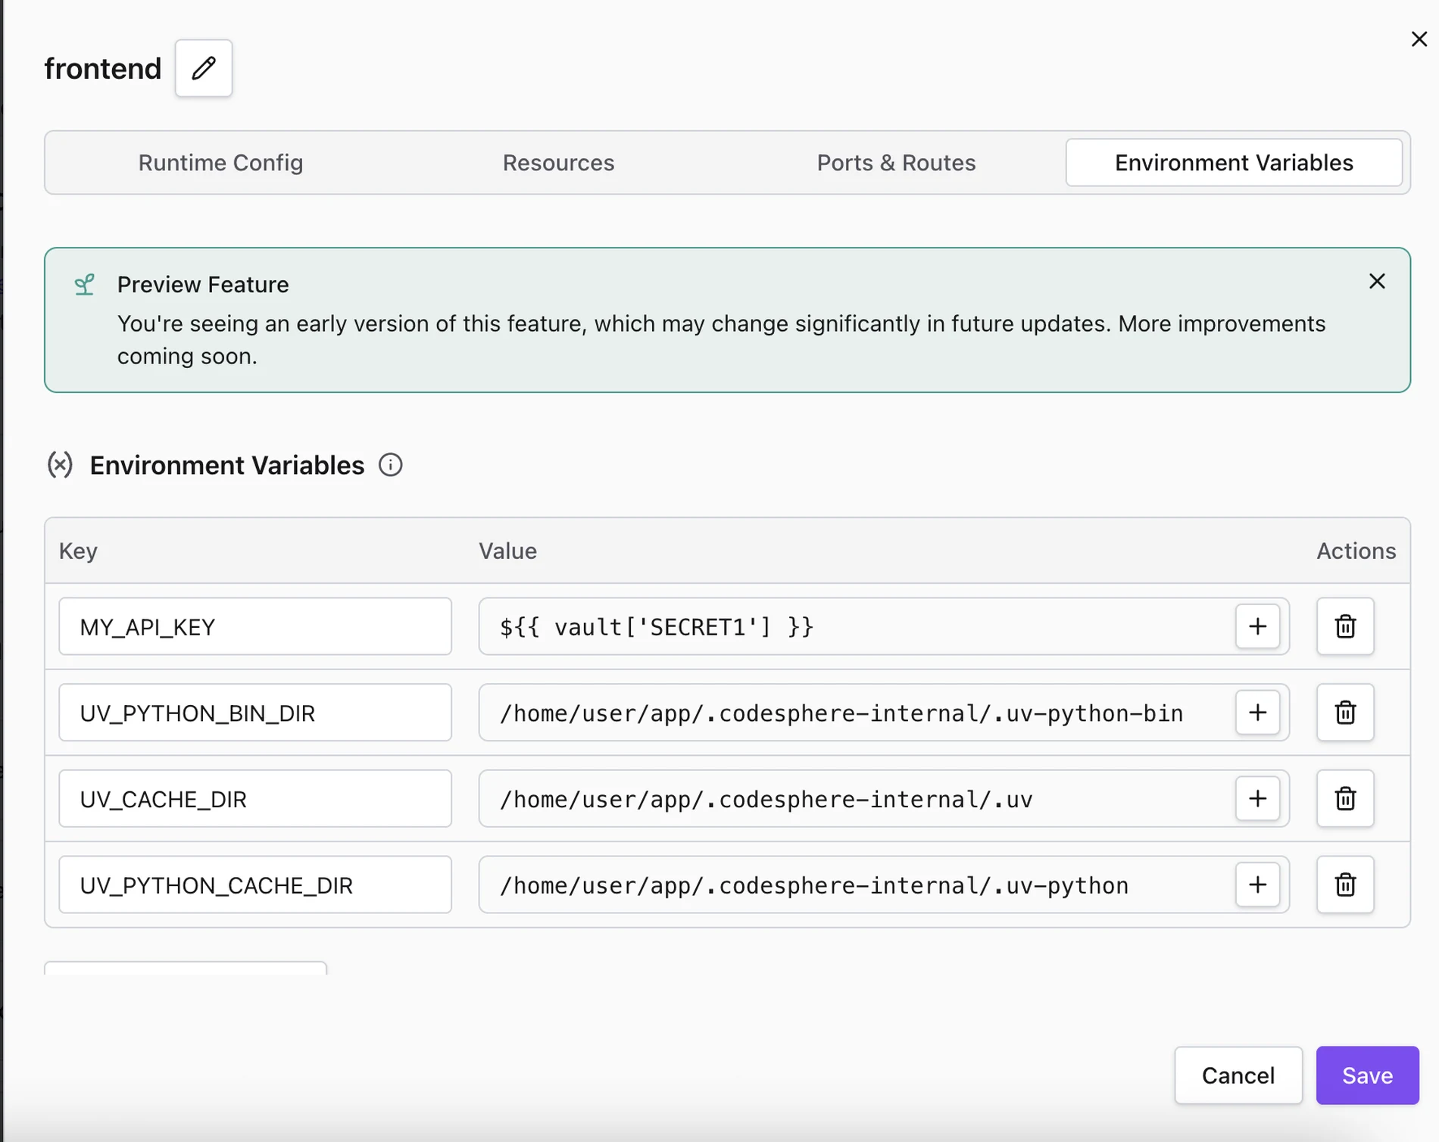Click the frontend title text
This screenshot has width=1439, height=1142.
103,68
